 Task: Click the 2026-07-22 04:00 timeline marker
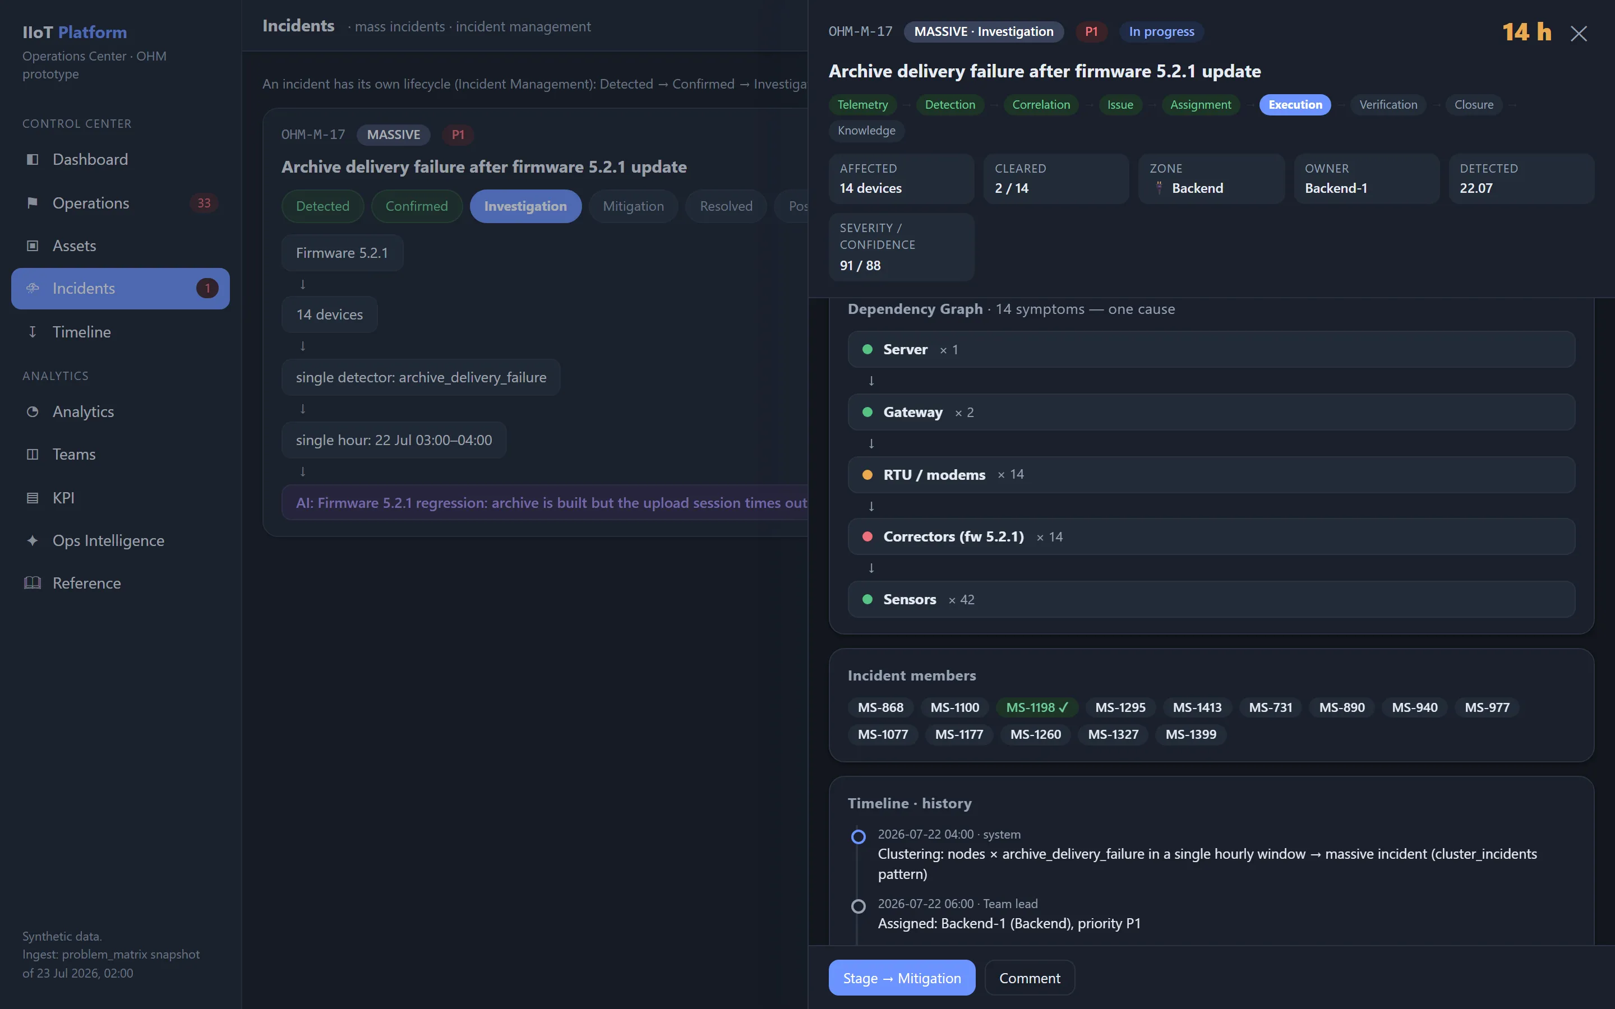859,837
